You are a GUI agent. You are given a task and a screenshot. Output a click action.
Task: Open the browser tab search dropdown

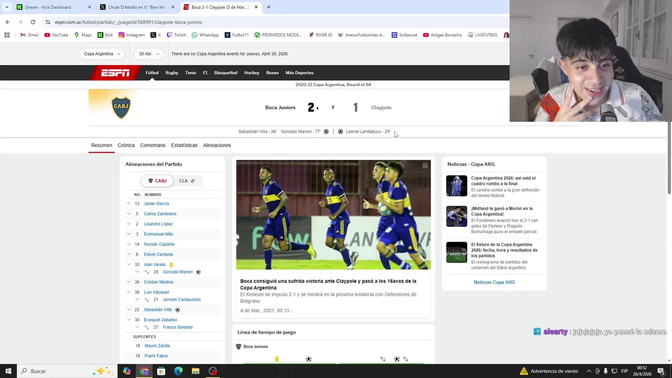[x=7, y=7]
